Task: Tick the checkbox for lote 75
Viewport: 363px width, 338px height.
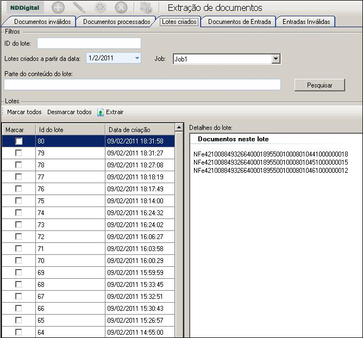Action: click(x=19, y=201)
